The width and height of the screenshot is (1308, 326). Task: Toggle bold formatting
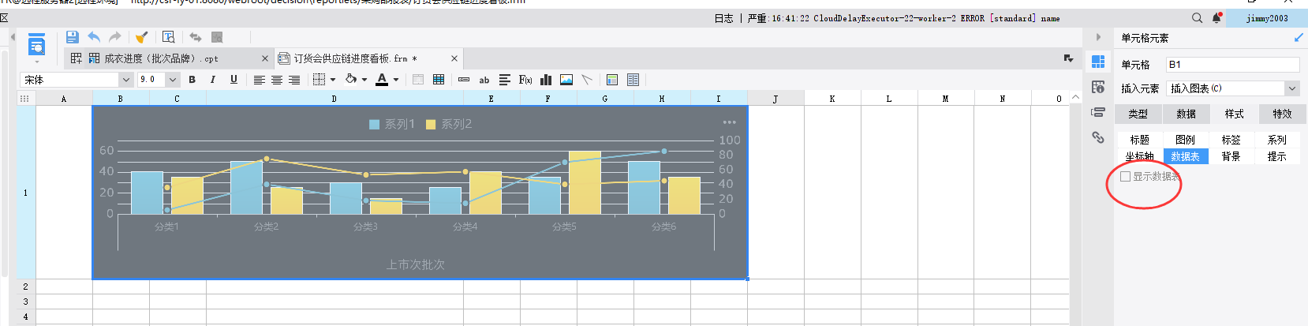(x=192, y=80)
